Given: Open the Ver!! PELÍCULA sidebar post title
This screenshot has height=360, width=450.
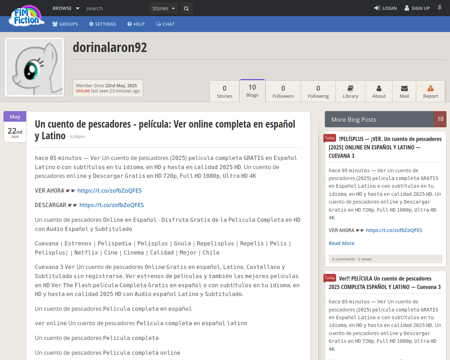Looking at the screenshot, I should pyautogui.click(x=385, y=283).
